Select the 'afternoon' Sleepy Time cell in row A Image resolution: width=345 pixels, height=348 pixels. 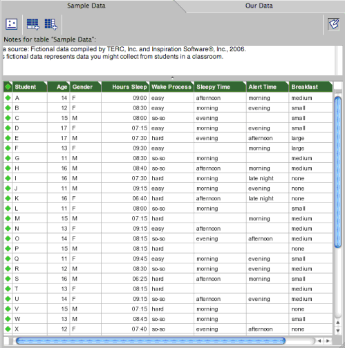(x=221, y=98)
